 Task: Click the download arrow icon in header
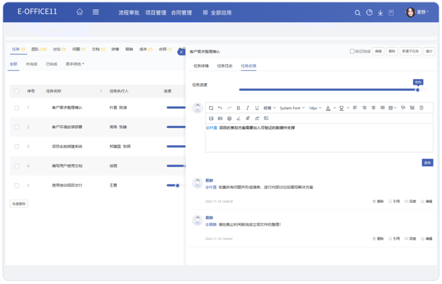click(380, 13)
